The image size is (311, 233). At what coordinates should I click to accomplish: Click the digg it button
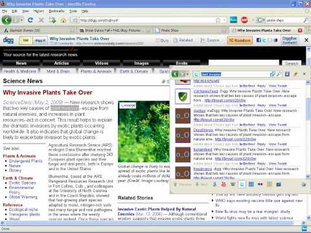pos(40,40)
